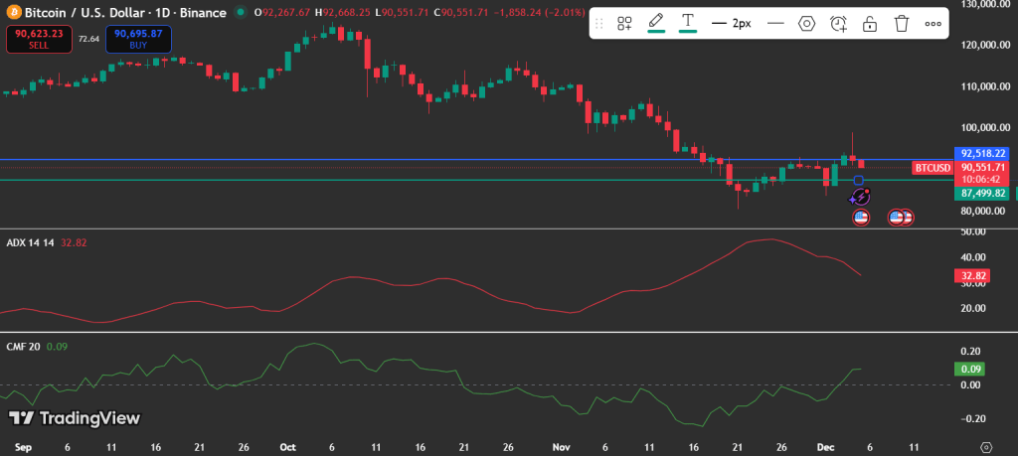Viewport: 1018px width, 456px height.
Task: Click the orange Bitcoin logo icon
Action: pyautogui.click(x=12, y=12)
